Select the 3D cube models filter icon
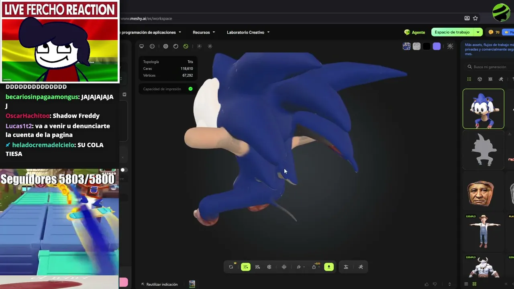The height and width of the screenshot is (289, 514). (x=479, y=79)
